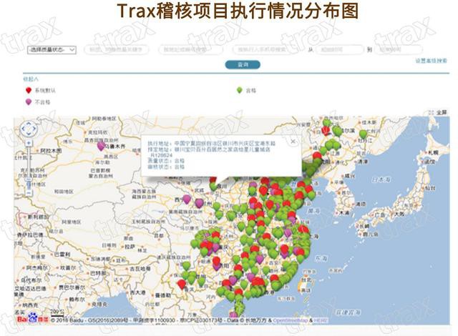This screenshot has width=458, height=336.
Task: Pan the map left with the arrow
Action: (x=24, y=129)
